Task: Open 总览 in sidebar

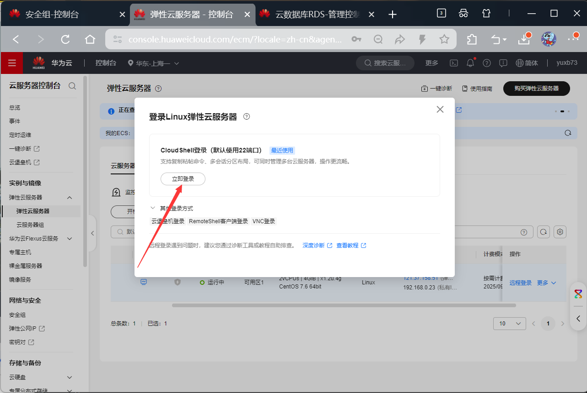Action: [15, 108]
